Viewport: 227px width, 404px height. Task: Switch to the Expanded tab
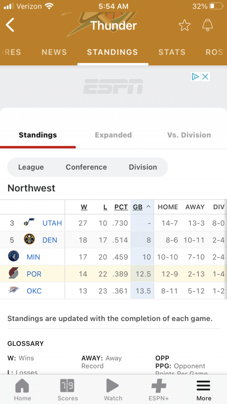click(113, 135)
